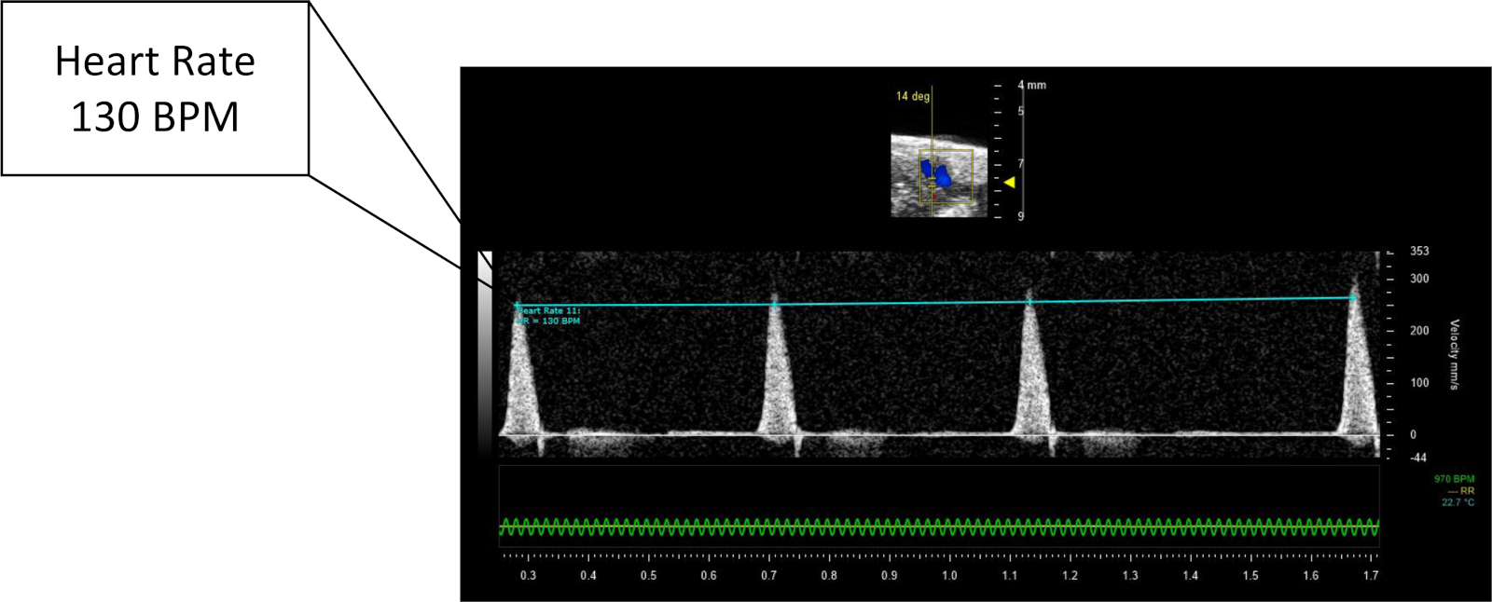Click the yellow focal depth arrow marker
This screenshot has width=1492, height=602.
coord(1009,183)
